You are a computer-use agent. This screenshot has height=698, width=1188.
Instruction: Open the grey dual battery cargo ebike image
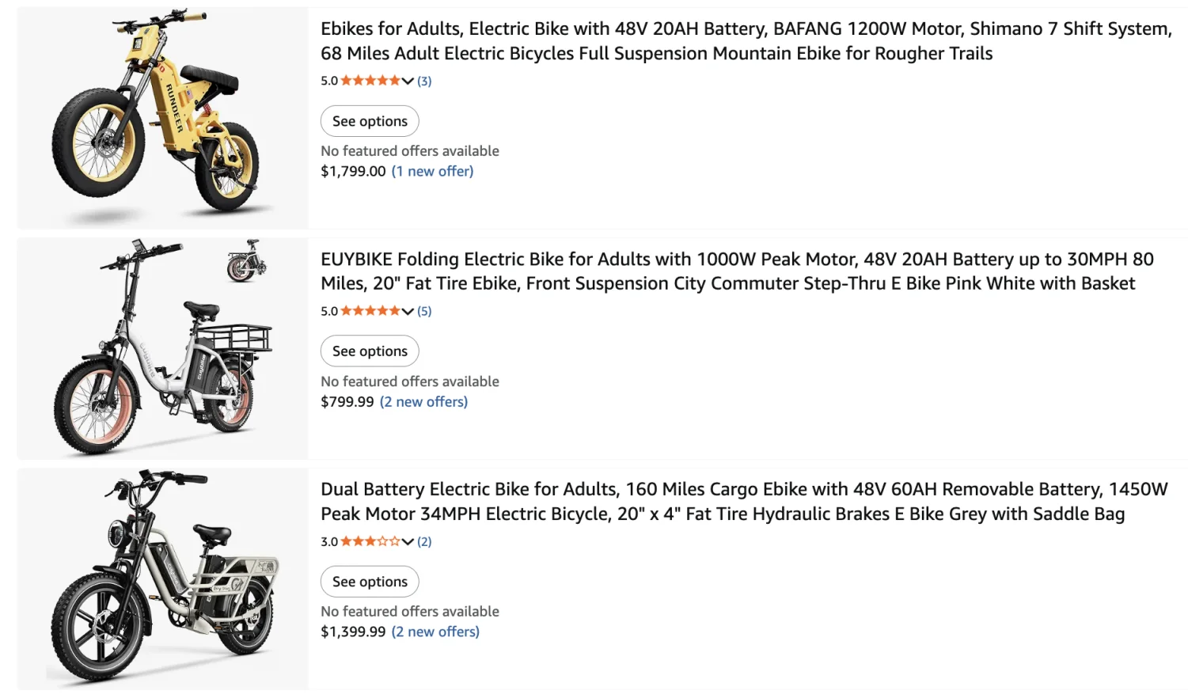tap(162, 579)
